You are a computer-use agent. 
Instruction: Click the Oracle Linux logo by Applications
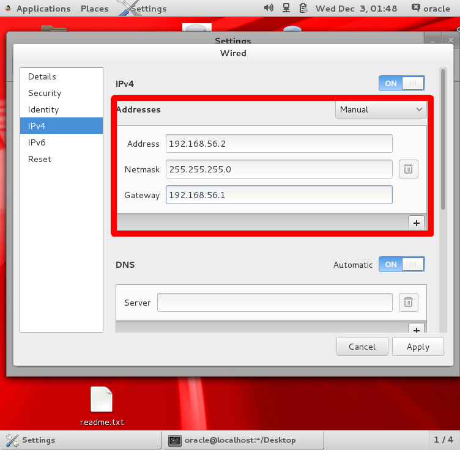click(x=8, y=8)
